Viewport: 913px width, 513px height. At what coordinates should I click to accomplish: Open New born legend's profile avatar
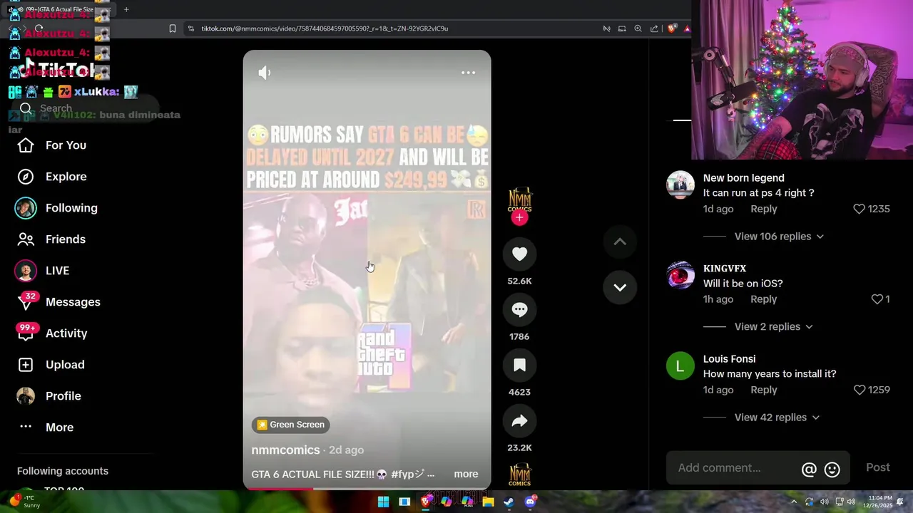pyautogui.click(x=680, y=185)
